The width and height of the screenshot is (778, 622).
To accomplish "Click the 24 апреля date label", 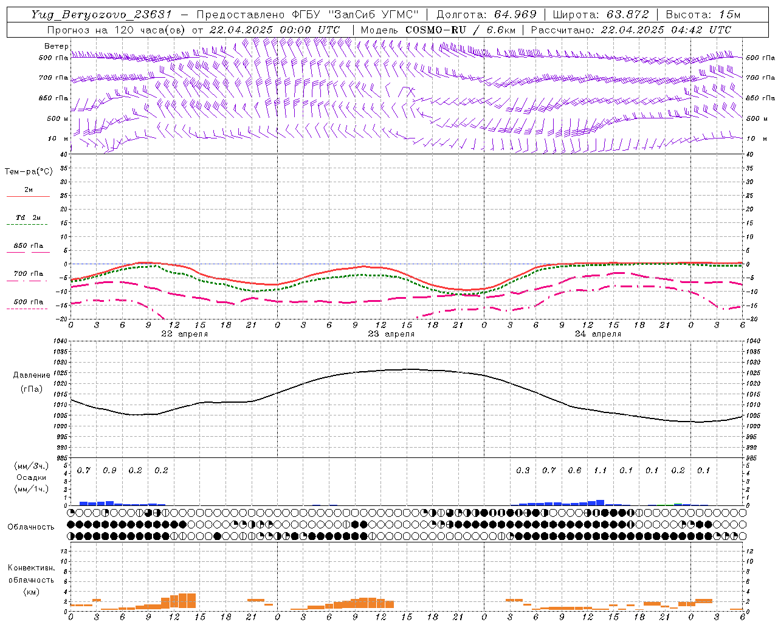I will click(597, 334).
